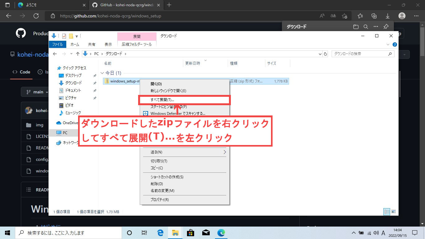This screenshot has height=239, width=425.
Task: Open more options in Edge ダウンロード panel
Action: (376, 27)
